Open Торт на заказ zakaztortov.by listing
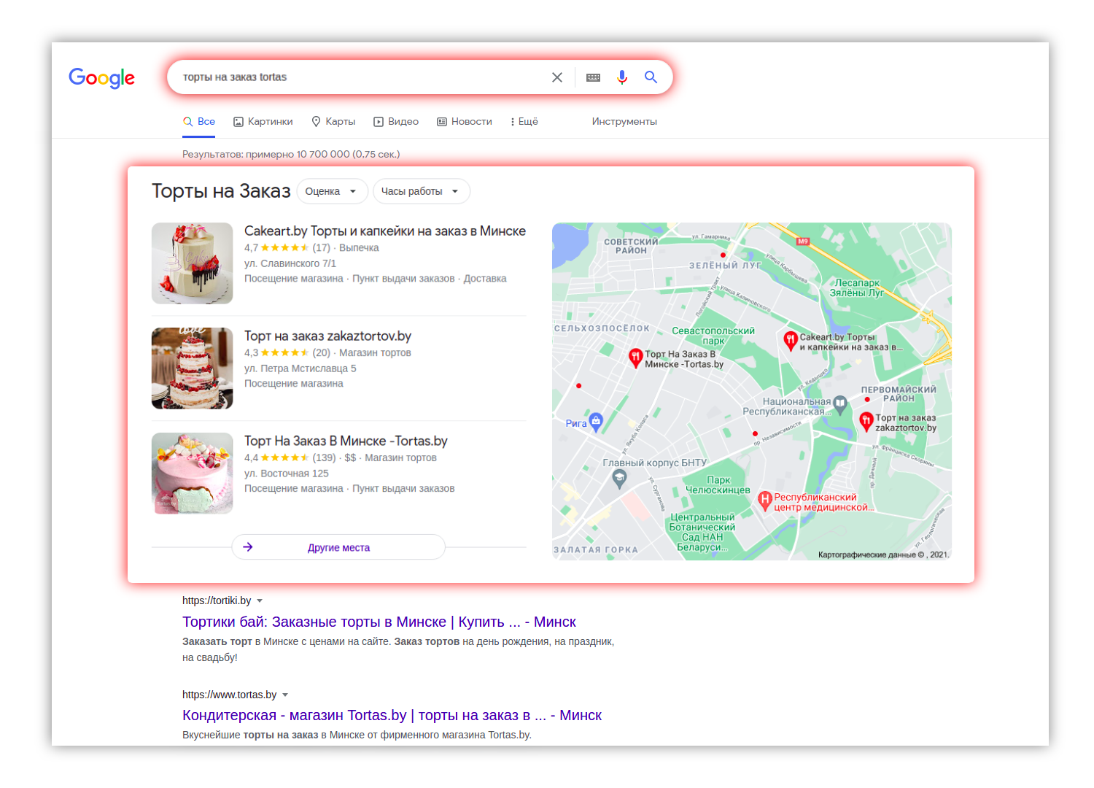1094x788 pixels. point(327,336)
